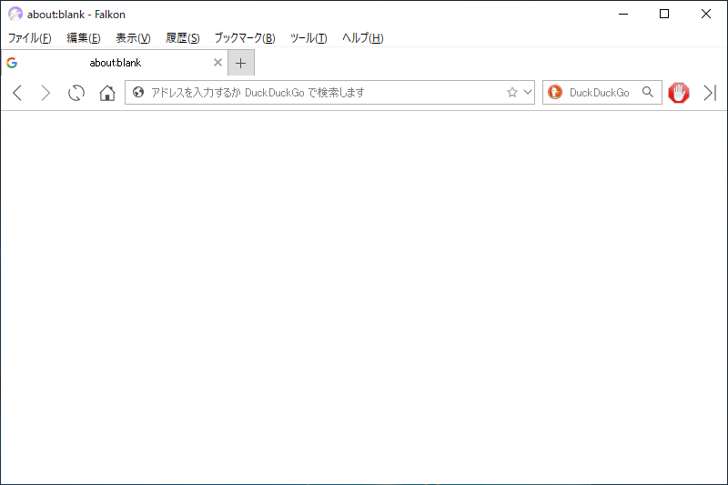Open the Home page icon
Screen dimensions: 728x485
[107, 93]
